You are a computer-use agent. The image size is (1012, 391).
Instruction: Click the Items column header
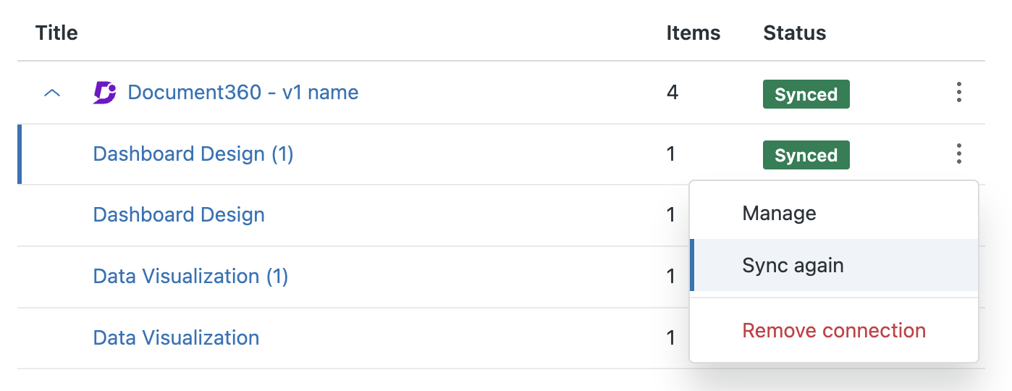coord(693,33)
